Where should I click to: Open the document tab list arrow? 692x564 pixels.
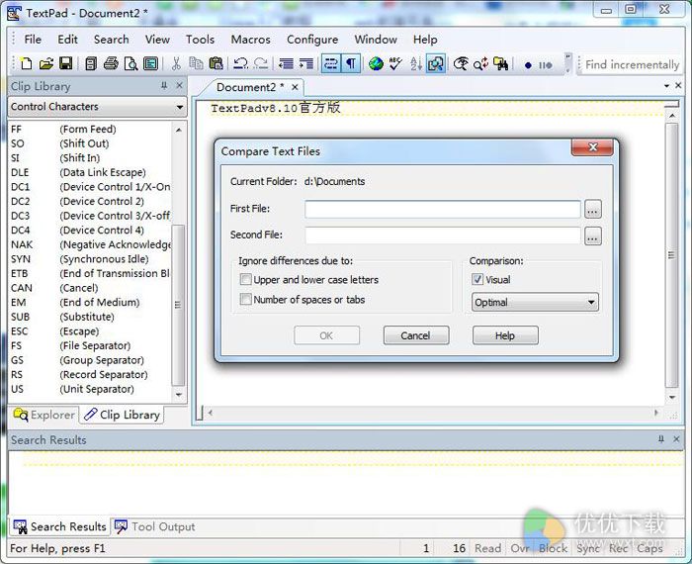pos(666,86)
